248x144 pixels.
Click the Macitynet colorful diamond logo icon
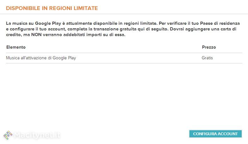pos(8,135)
